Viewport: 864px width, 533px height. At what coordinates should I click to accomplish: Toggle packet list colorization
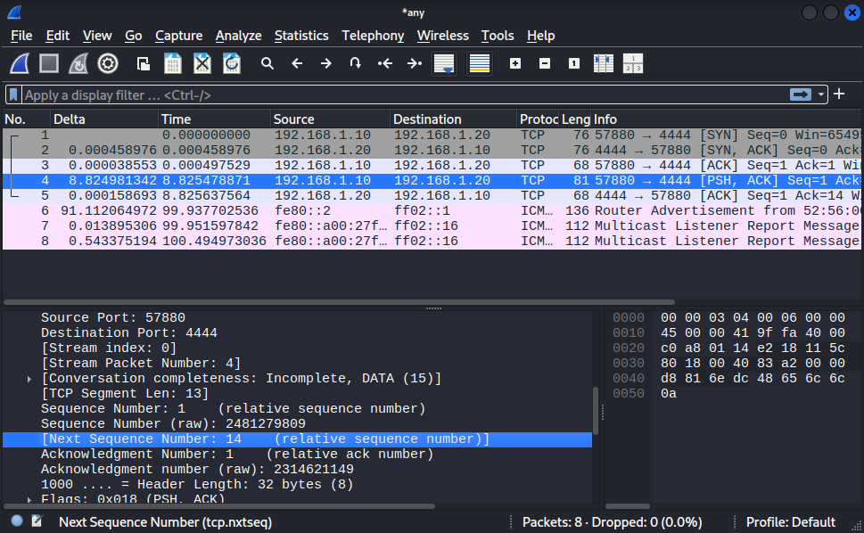click(x=480, y=63)
